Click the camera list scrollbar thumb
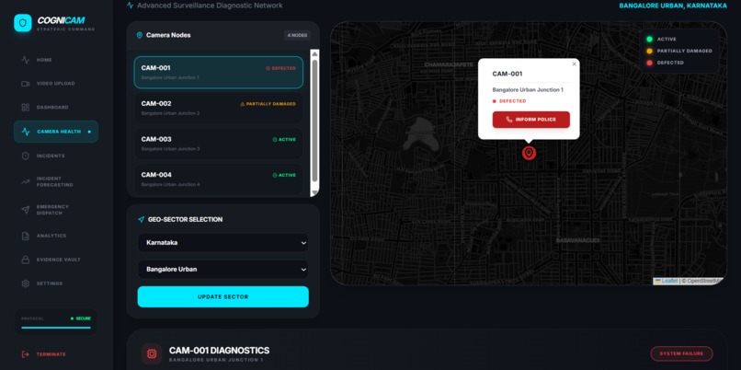The width and height of the screenshot is (741, 370). click(314, 121)
